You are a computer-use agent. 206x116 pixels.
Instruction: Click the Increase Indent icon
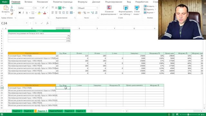(x=67, y=13)
